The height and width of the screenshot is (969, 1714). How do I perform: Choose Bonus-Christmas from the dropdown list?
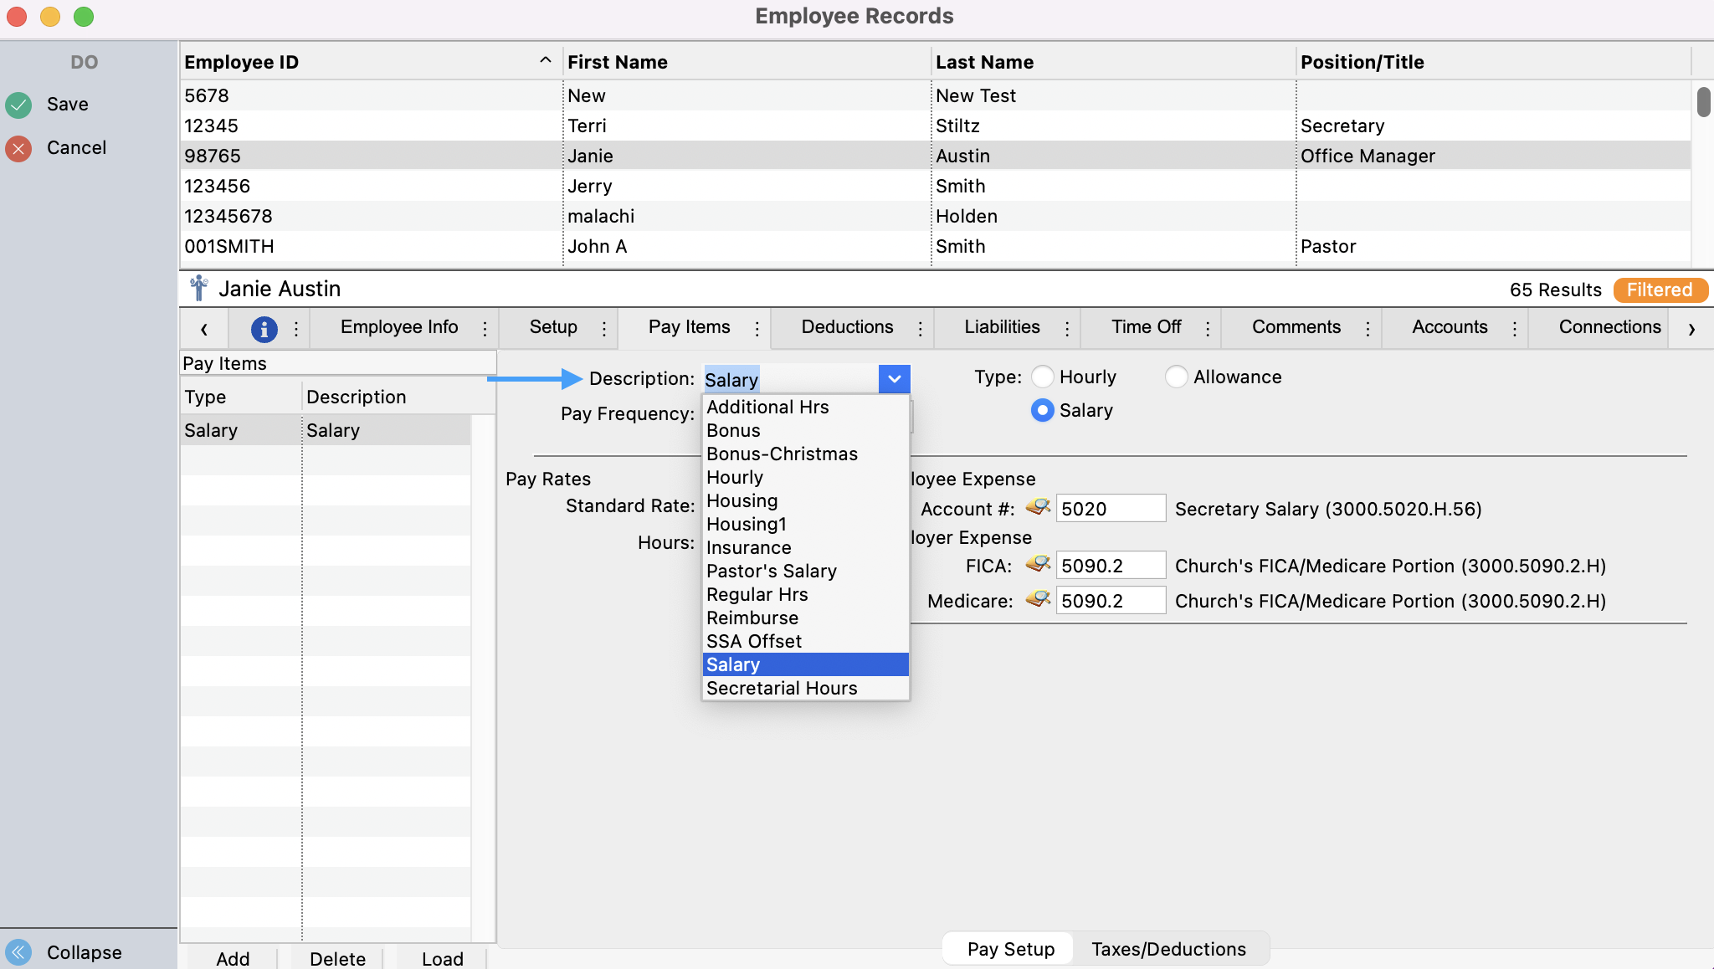pos(782,454)
